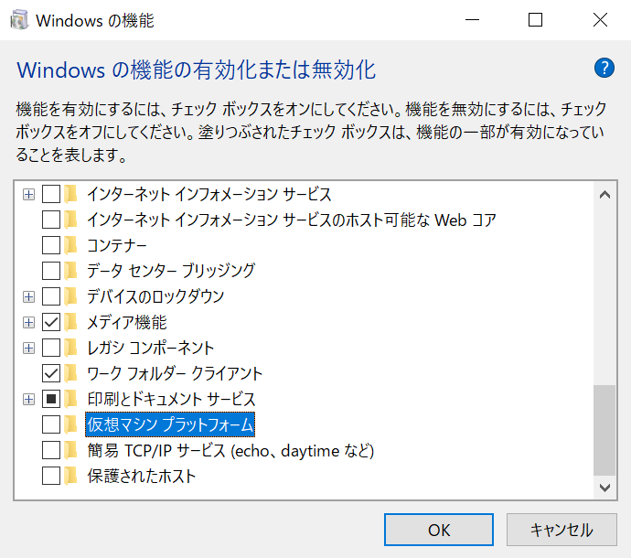Image resolution: width=631 pixels, height=558 pixels.
Task: Select the 簡易 TCP/IP サービス item
Action: click(x=230, y=450)
